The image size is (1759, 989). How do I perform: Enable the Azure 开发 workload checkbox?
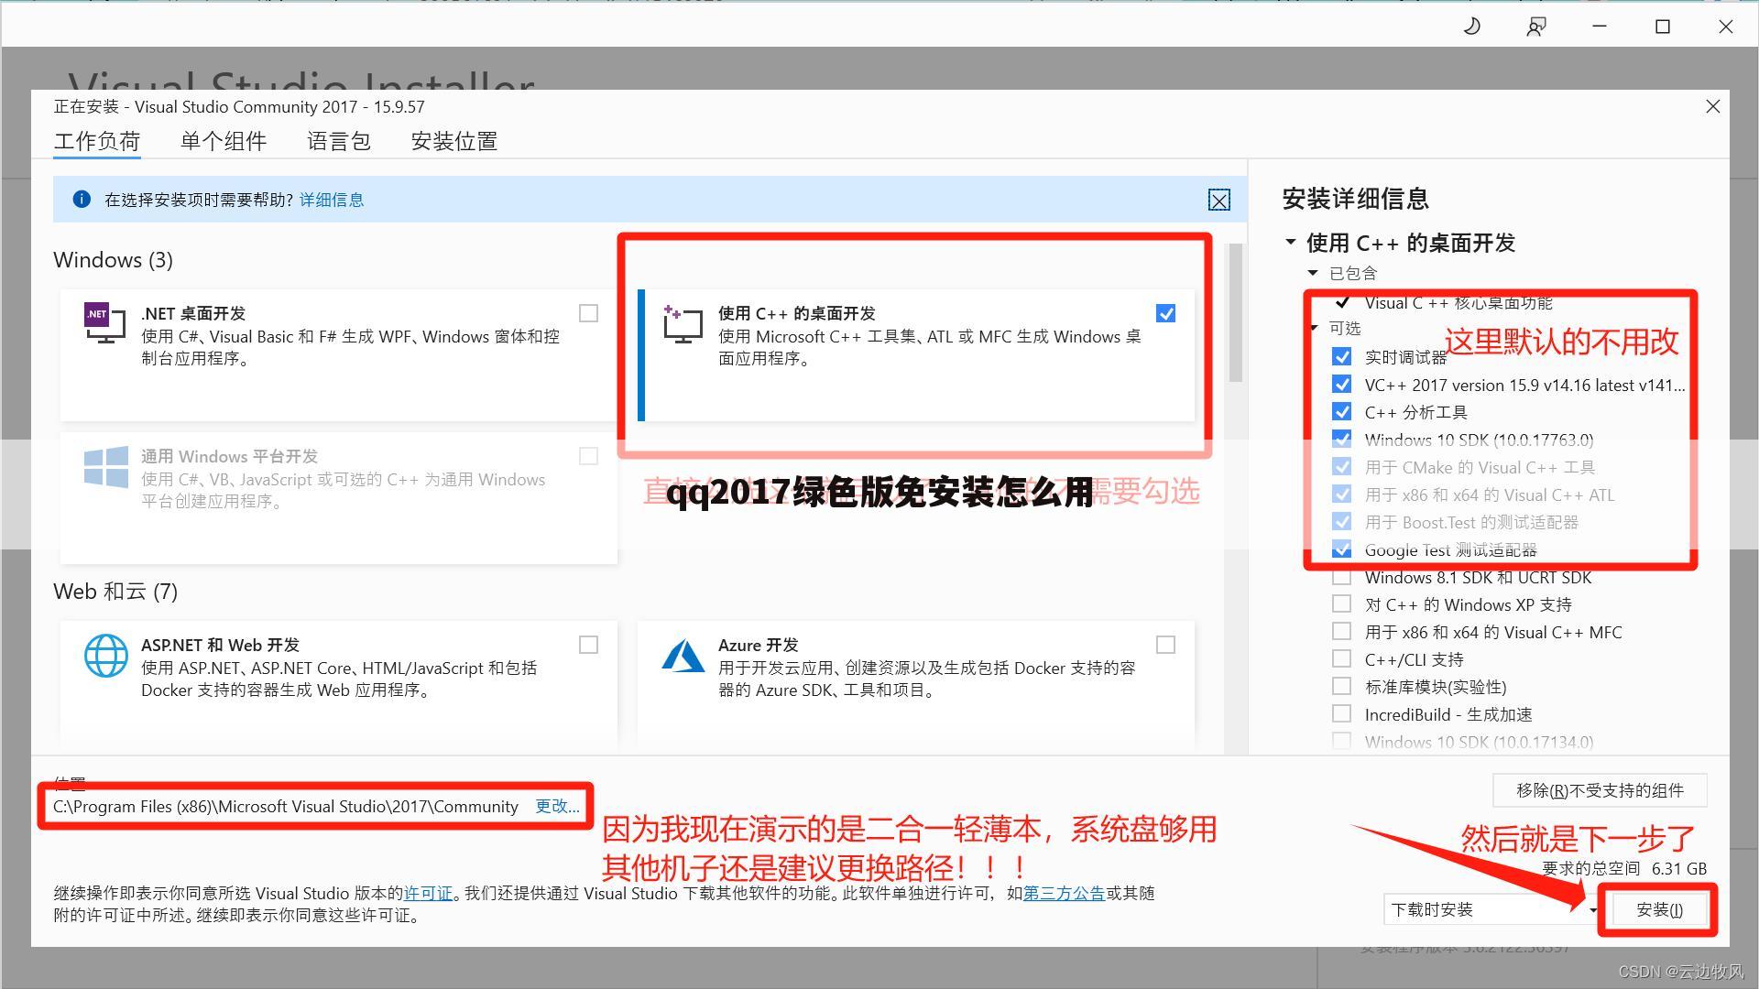[x=1165, y=645]
